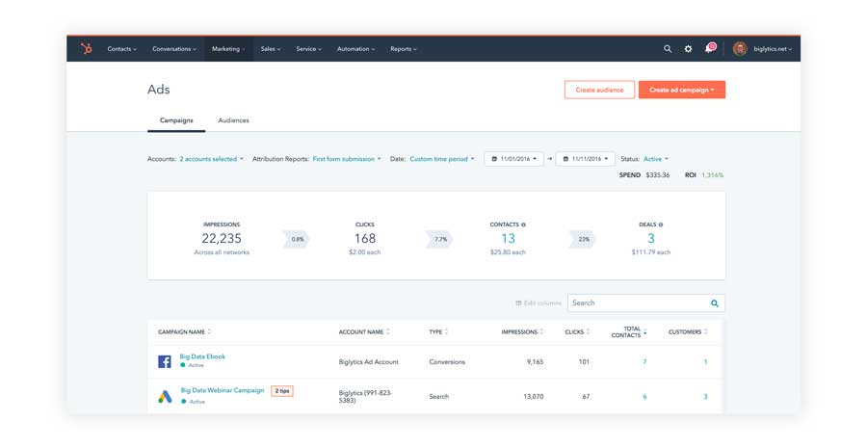Image resolution: width=867 pixels, height=448 pixels.
Task: Click the Search type cell
Action: tap(439, 397)
